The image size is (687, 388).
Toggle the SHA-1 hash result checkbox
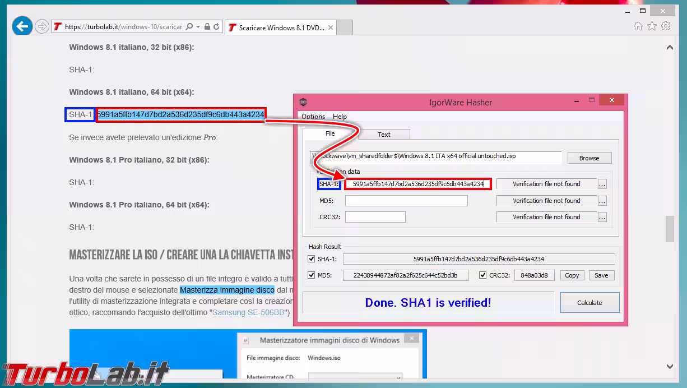click(x=312, y=259)
